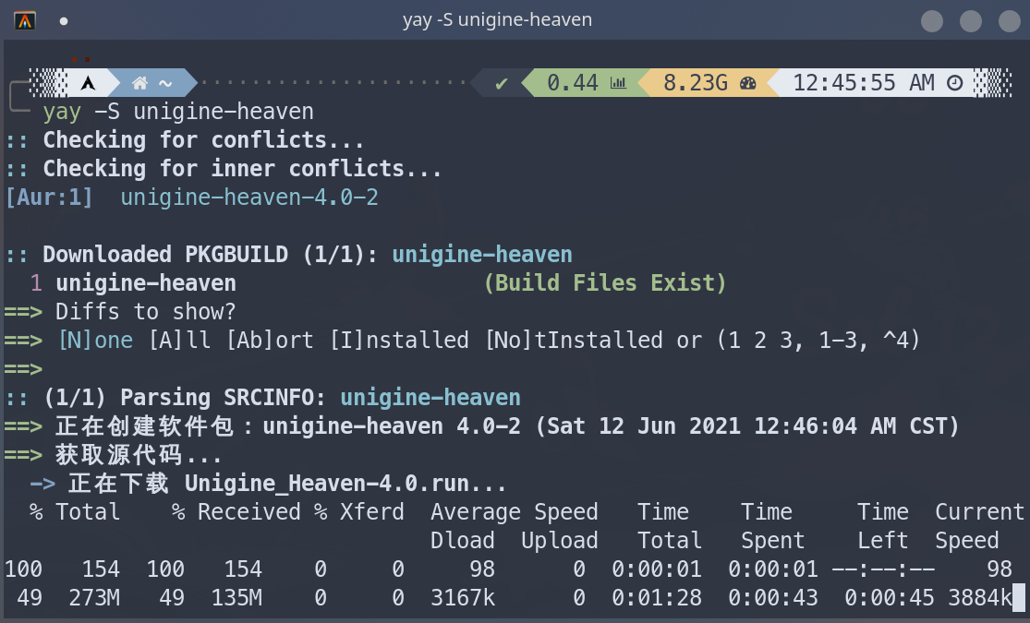1030x623 pixels.
Task: Click the Alacritty icon in the title bar
Action: tap(23, 18)
